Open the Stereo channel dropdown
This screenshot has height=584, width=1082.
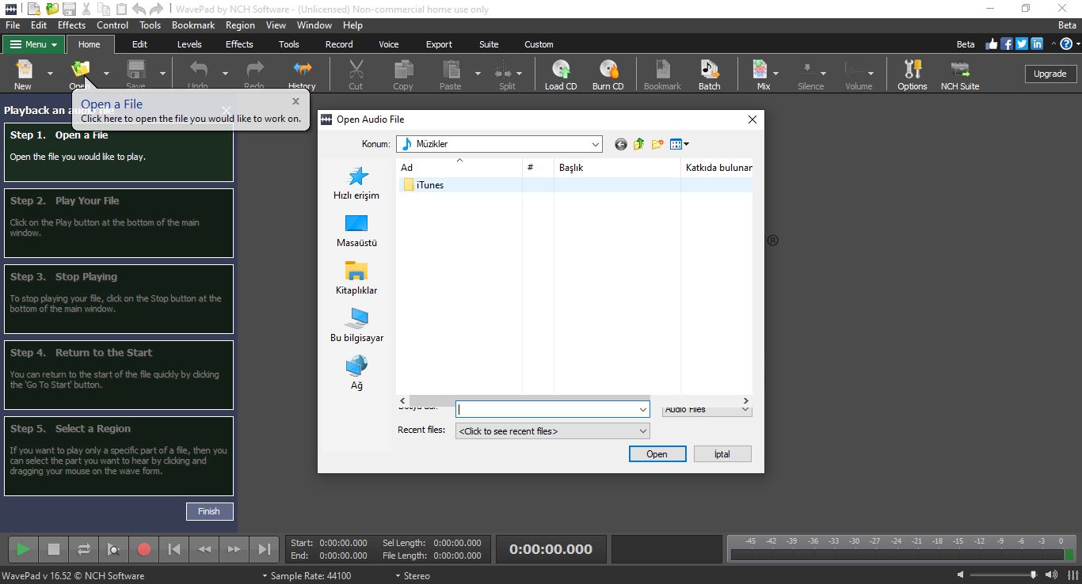[x=413, y=576]
